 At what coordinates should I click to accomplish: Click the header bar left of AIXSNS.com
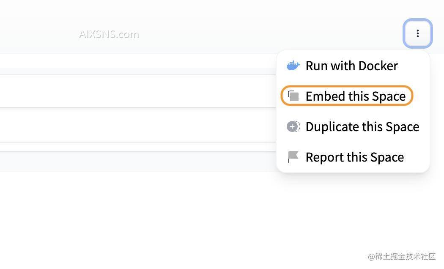(x=38, y=34)
